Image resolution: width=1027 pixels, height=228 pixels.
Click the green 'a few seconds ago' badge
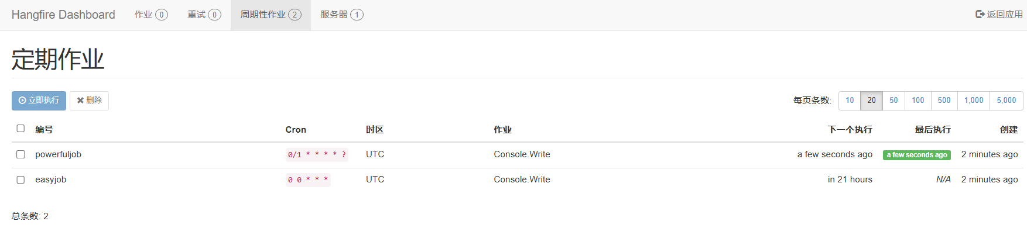[917, 155]
